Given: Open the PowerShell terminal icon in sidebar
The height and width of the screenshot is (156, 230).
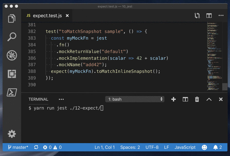Looking at the screenshot, I should [x=12, y=92].
